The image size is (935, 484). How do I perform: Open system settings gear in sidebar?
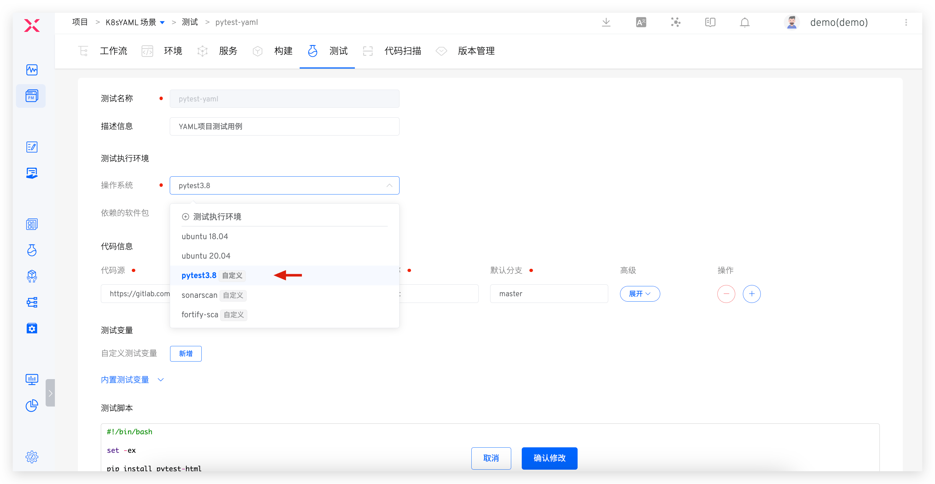point(32,457)
